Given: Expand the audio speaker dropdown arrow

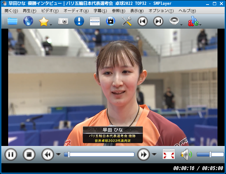Looking at the screenshot, I should (x=182, y=25).
